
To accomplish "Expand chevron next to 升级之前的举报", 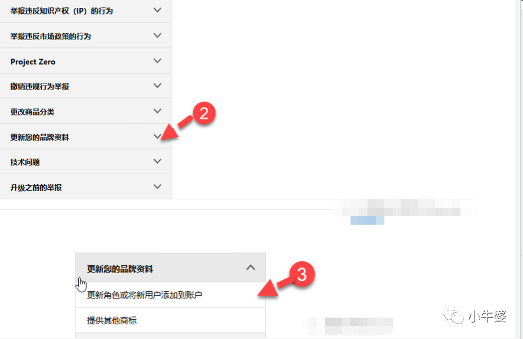I will click(157, 187).
